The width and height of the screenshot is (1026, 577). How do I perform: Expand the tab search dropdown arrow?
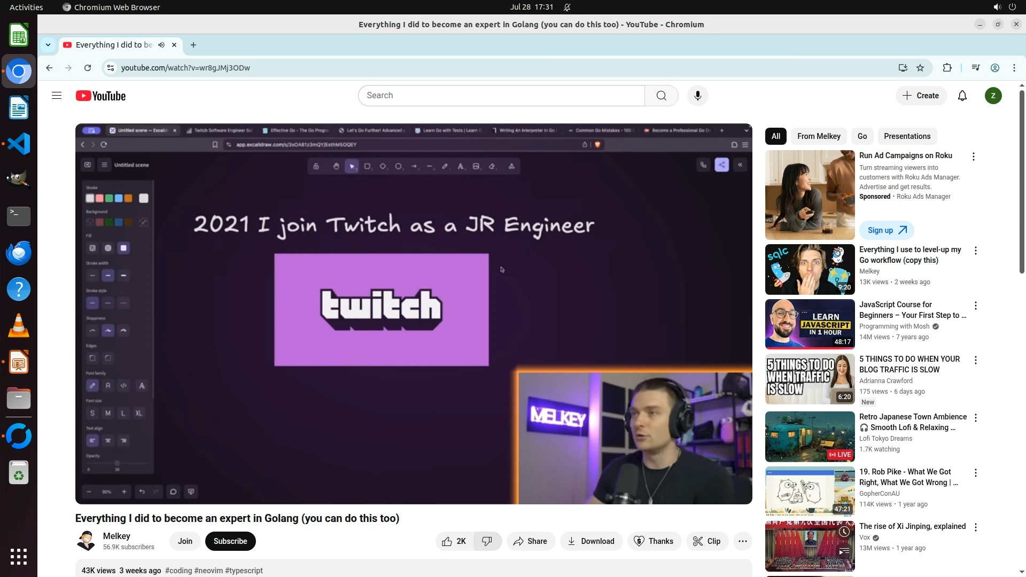click(48, 45)
